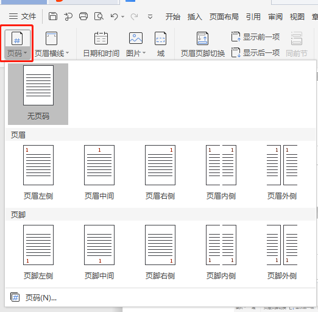
Task: Insert date and time (日期和时间)
Action: [x=101, y=44]
